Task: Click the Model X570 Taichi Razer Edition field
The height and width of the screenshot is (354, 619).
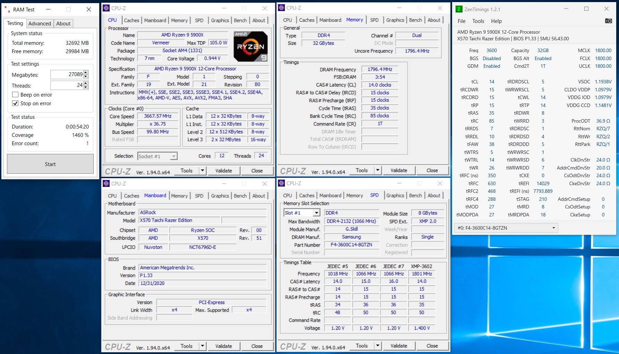Action: pos(180,220)
